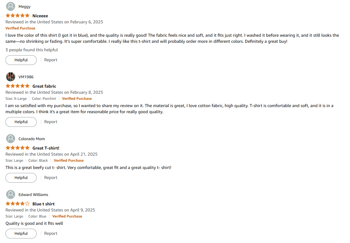
Task: Mark Meggy's review as Helpful
Action: pyautogui.click(x=21, y=60)
